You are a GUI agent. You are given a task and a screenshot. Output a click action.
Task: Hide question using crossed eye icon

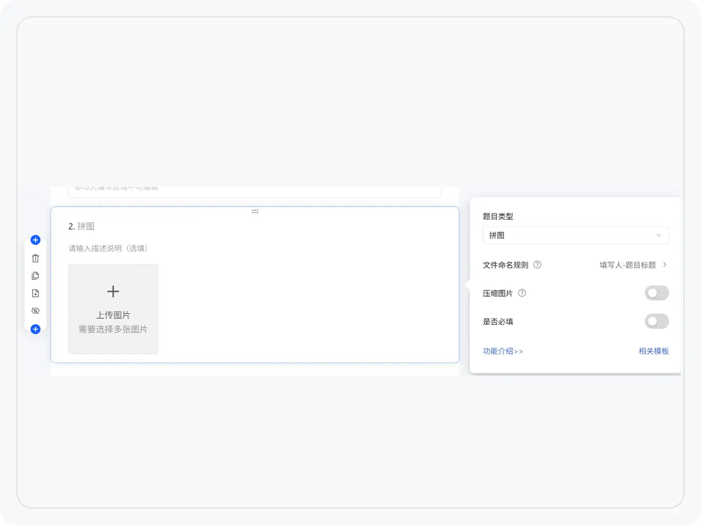coord(35,311)
